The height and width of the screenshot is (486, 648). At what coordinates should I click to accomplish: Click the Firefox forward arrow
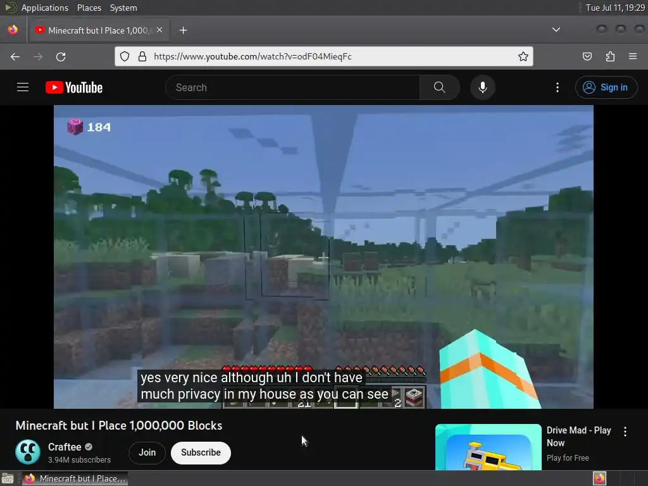38,56
